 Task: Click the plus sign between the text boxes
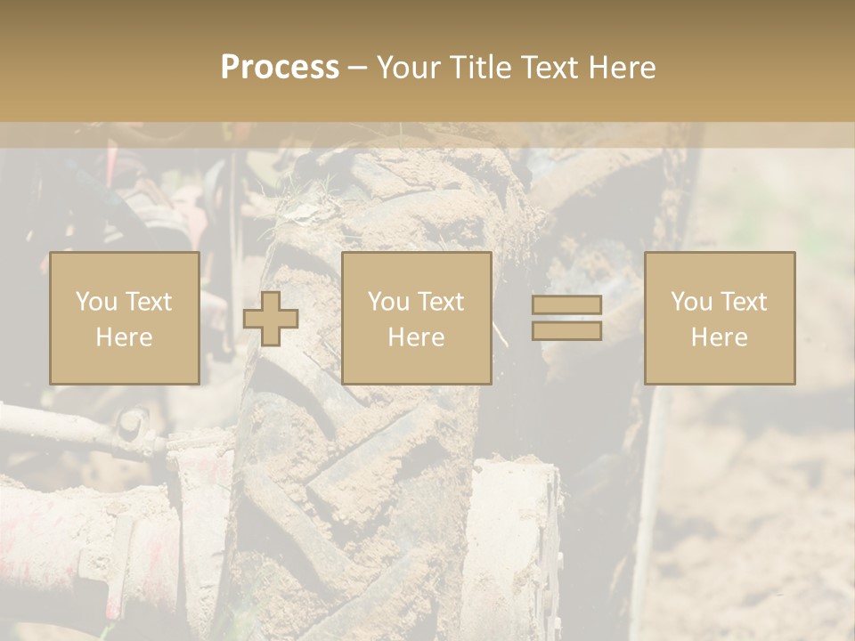pos(271,319)
